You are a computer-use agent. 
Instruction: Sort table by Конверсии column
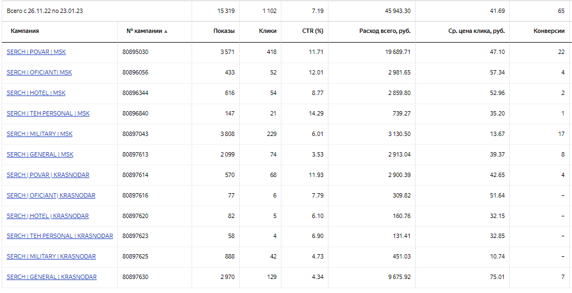point(549,31)
